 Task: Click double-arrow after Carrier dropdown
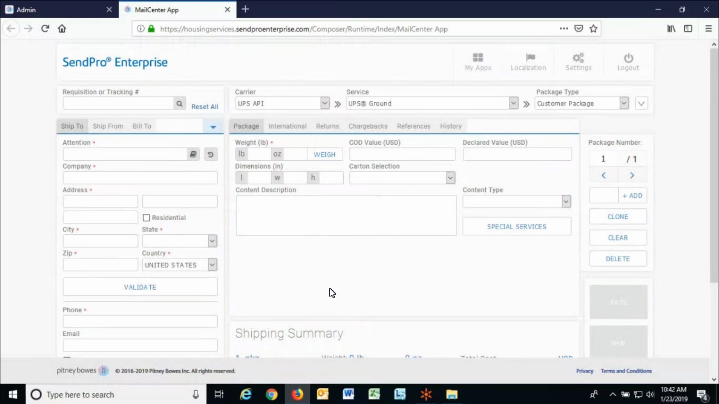click(x=338, y=104)
